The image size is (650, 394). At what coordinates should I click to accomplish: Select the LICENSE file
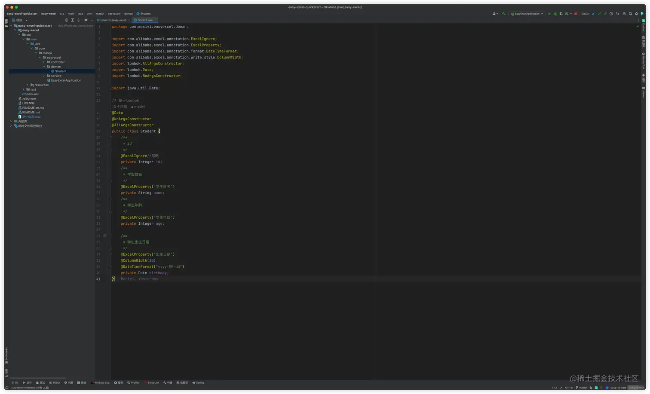[26, 103]
